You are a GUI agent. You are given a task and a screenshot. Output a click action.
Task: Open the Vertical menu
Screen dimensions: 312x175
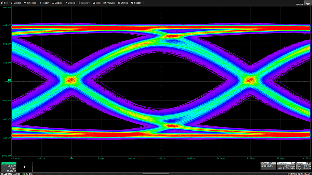pyautogui.click(x=16, y=3)
